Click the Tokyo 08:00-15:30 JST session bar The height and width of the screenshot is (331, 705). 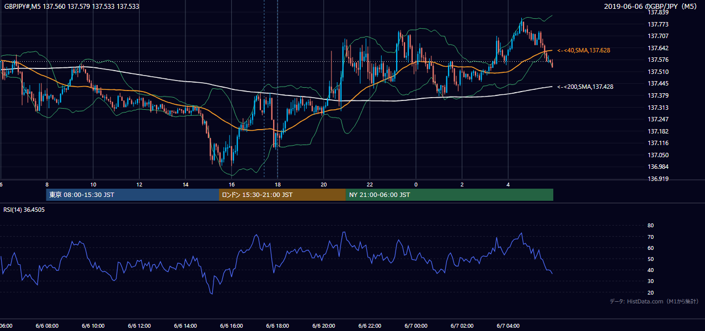(x=132, y=195)
